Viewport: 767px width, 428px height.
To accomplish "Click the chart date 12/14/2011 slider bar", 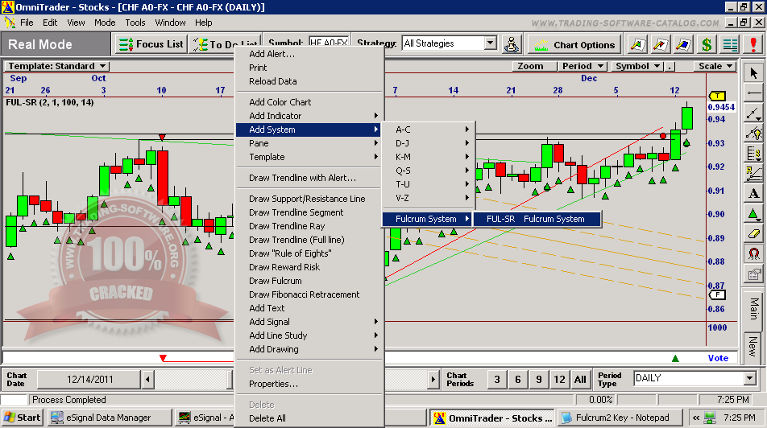I will coord(89,379).
